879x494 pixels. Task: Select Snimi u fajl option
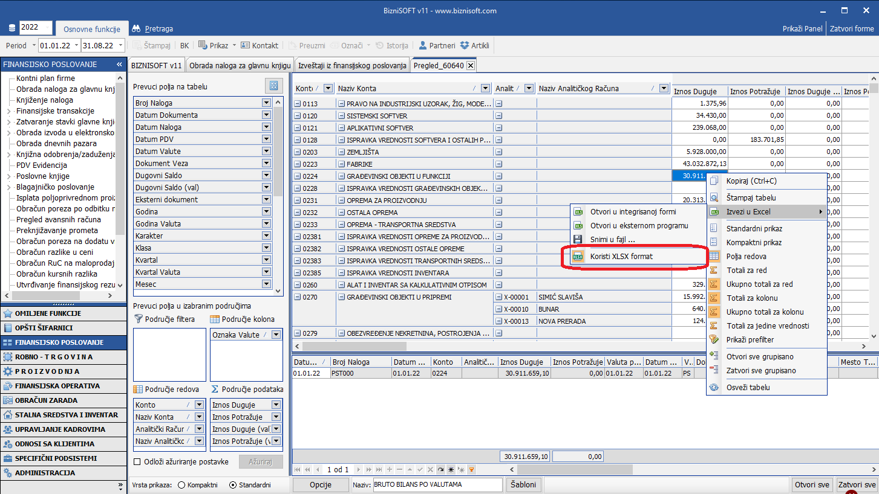pyautogui.click(x=612, y=240)
